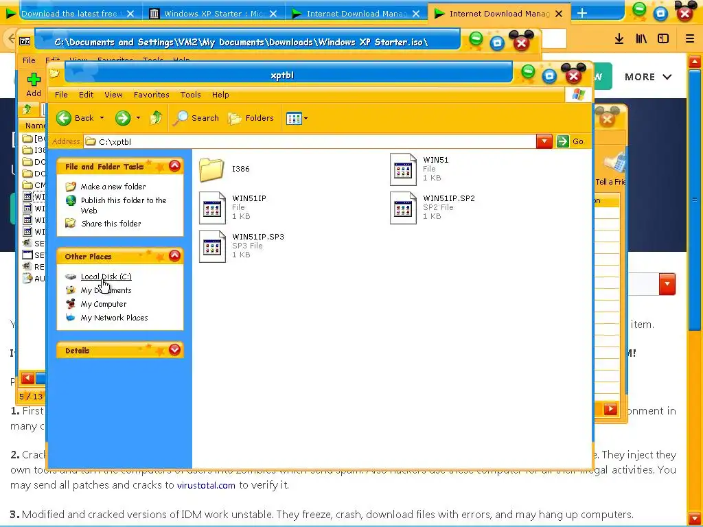Screen dimensions: 703x527
Task: Open browser Downloads arrow icon
Action: tap(619, 39)
